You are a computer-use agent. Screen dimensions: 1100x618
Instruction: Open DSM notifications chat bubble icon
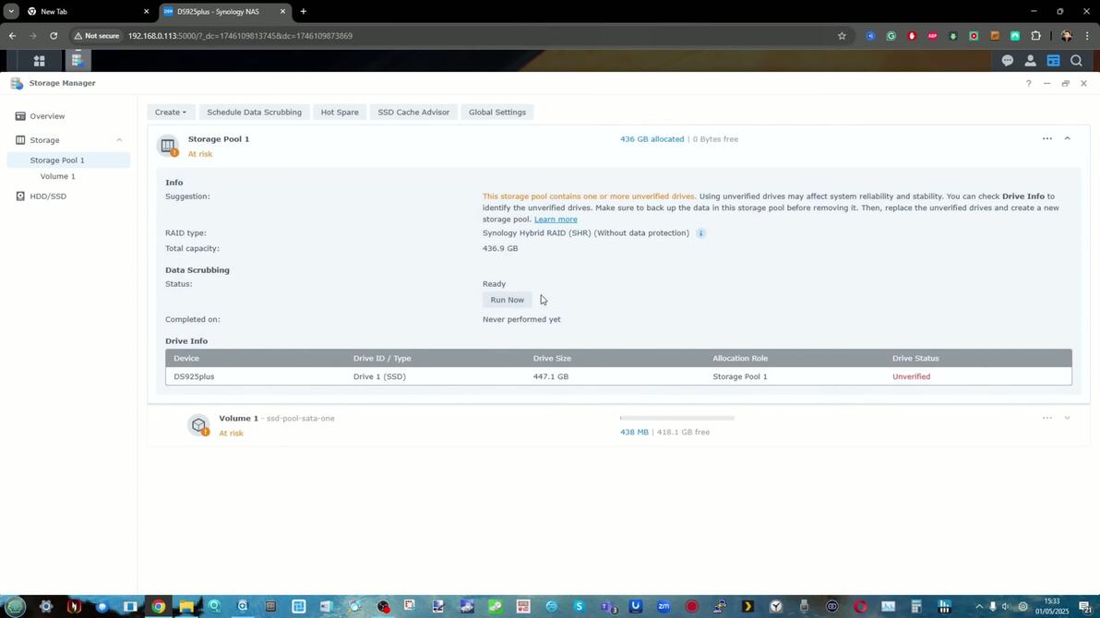(x=1008, y=61)
